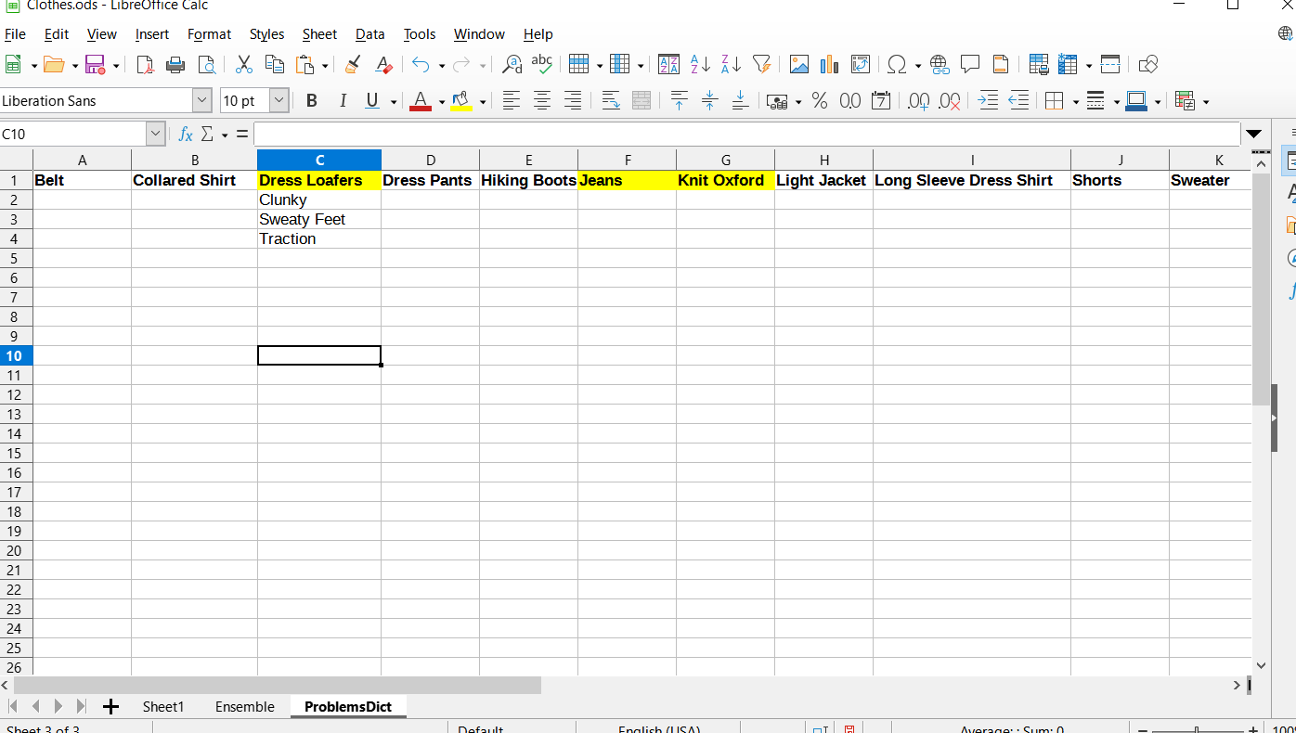Click the Formula equals button
This screenshot has height=733, width=1296.
[241, 134]
